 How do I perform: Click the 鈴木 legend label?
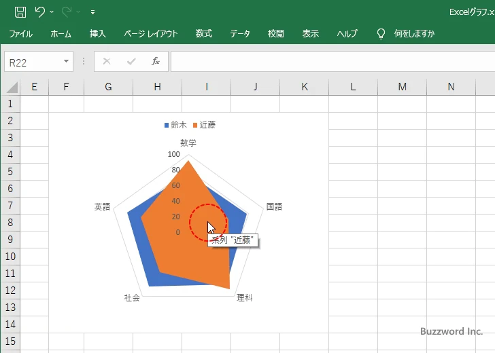point(179,125)
